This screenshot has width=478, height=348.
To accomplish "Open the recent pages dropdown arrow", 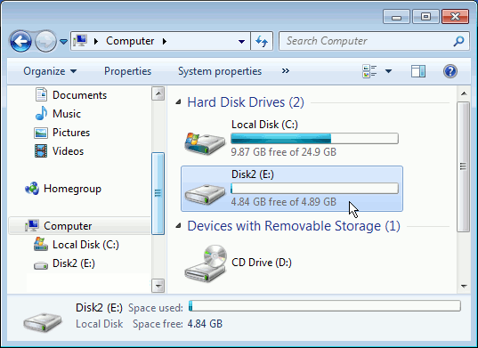I will (63, 41).
